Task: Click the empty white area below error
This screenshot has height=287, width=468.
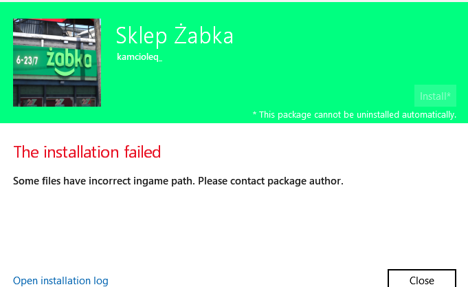Action: point(234,227)
